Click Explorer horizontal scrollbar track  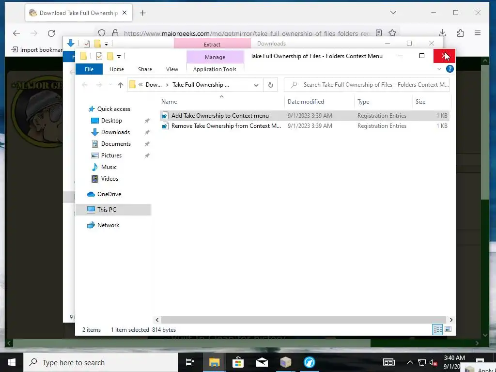click(x=304, y=320)
